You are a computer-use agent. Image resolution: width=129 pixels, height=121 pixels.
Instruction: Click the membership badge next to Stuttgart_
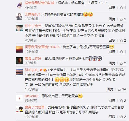[x=45, y=70]
